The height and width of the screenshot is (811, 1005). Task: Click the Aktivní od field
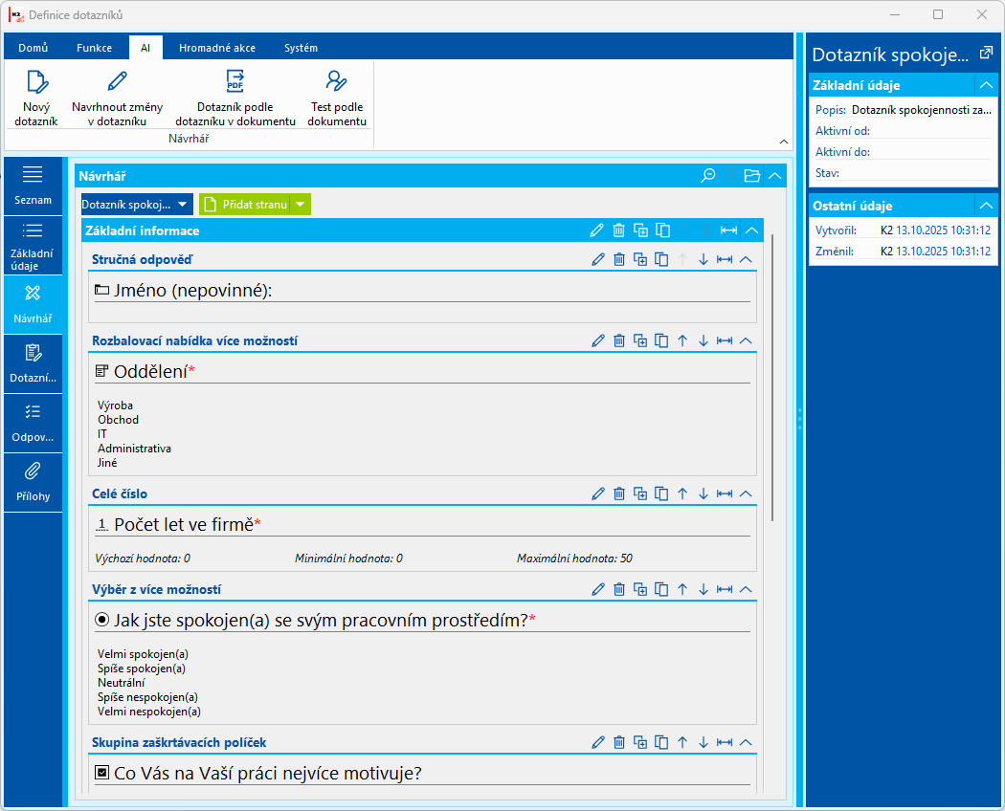[904, 131]
